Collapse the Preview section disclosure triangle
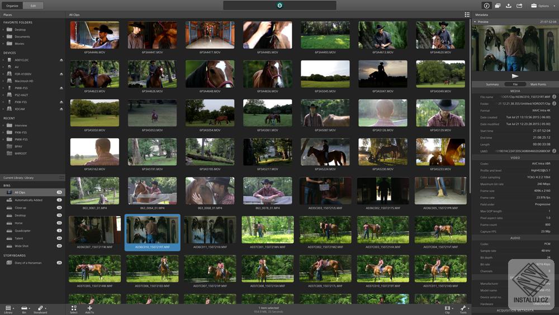 coord(475,22)
